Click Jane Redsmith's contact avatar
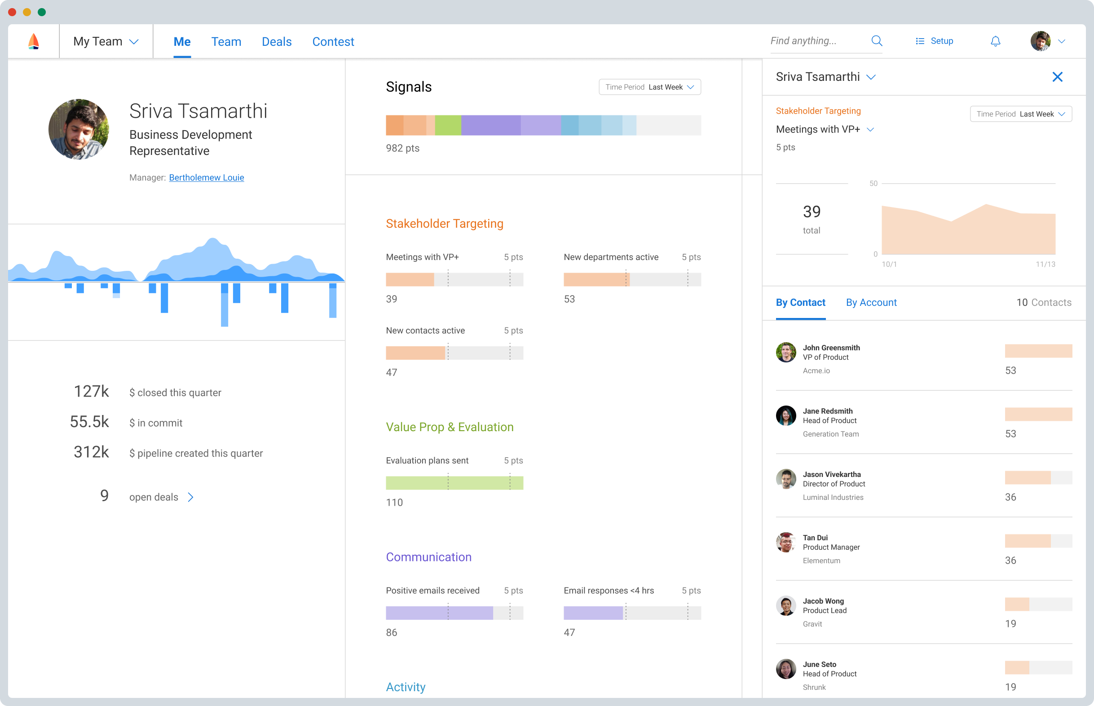This screenshot has width=1094, height=706. pyautogui.click(x=785, y=415)
